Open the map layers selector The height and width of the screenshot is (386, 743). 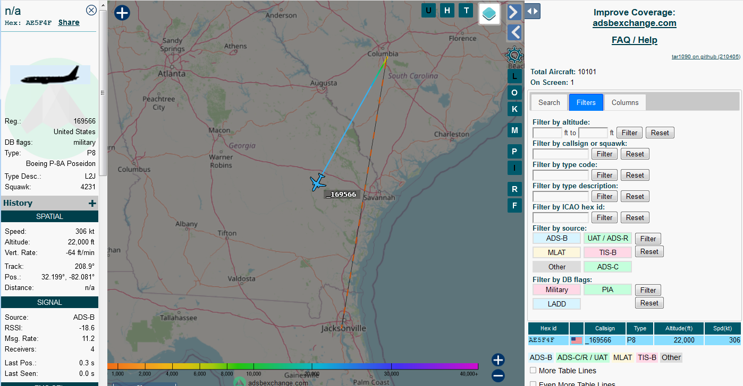tap(489, 14)
